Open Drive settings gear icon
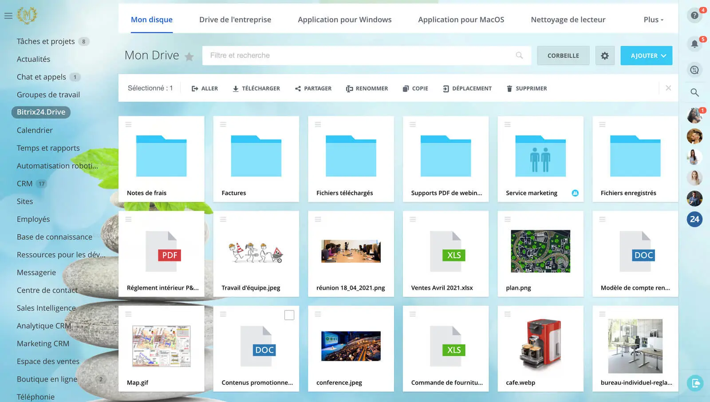Viewport: 710px width, 402px height. point(604,56)
